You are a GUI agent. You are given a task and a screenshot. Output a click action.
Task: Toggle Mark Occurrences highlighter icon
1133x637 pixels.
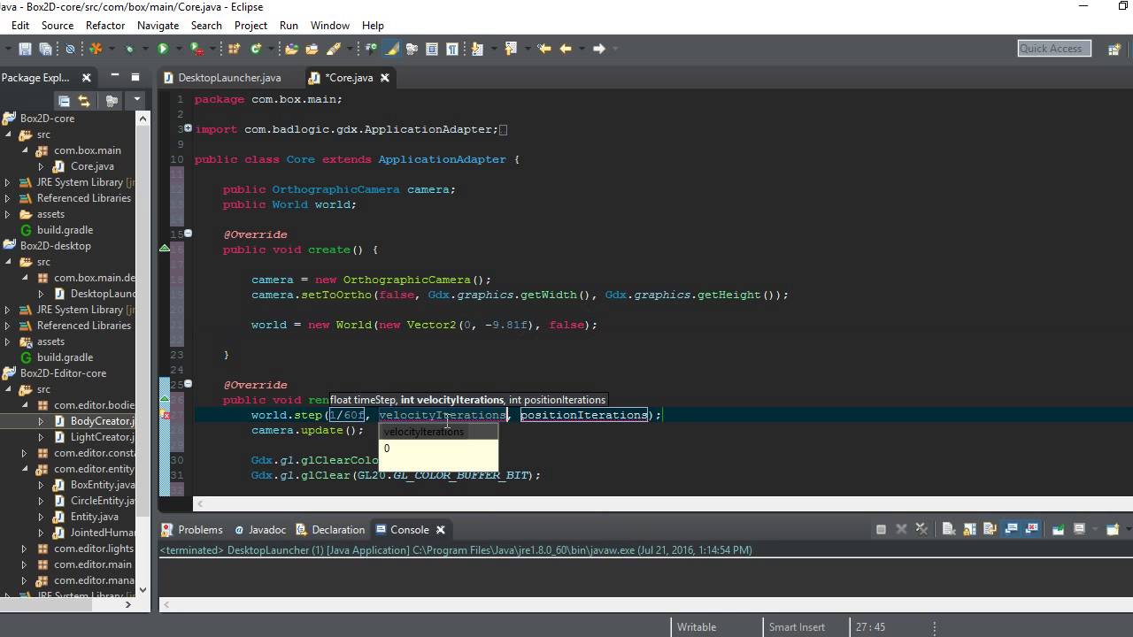point(391,49)
